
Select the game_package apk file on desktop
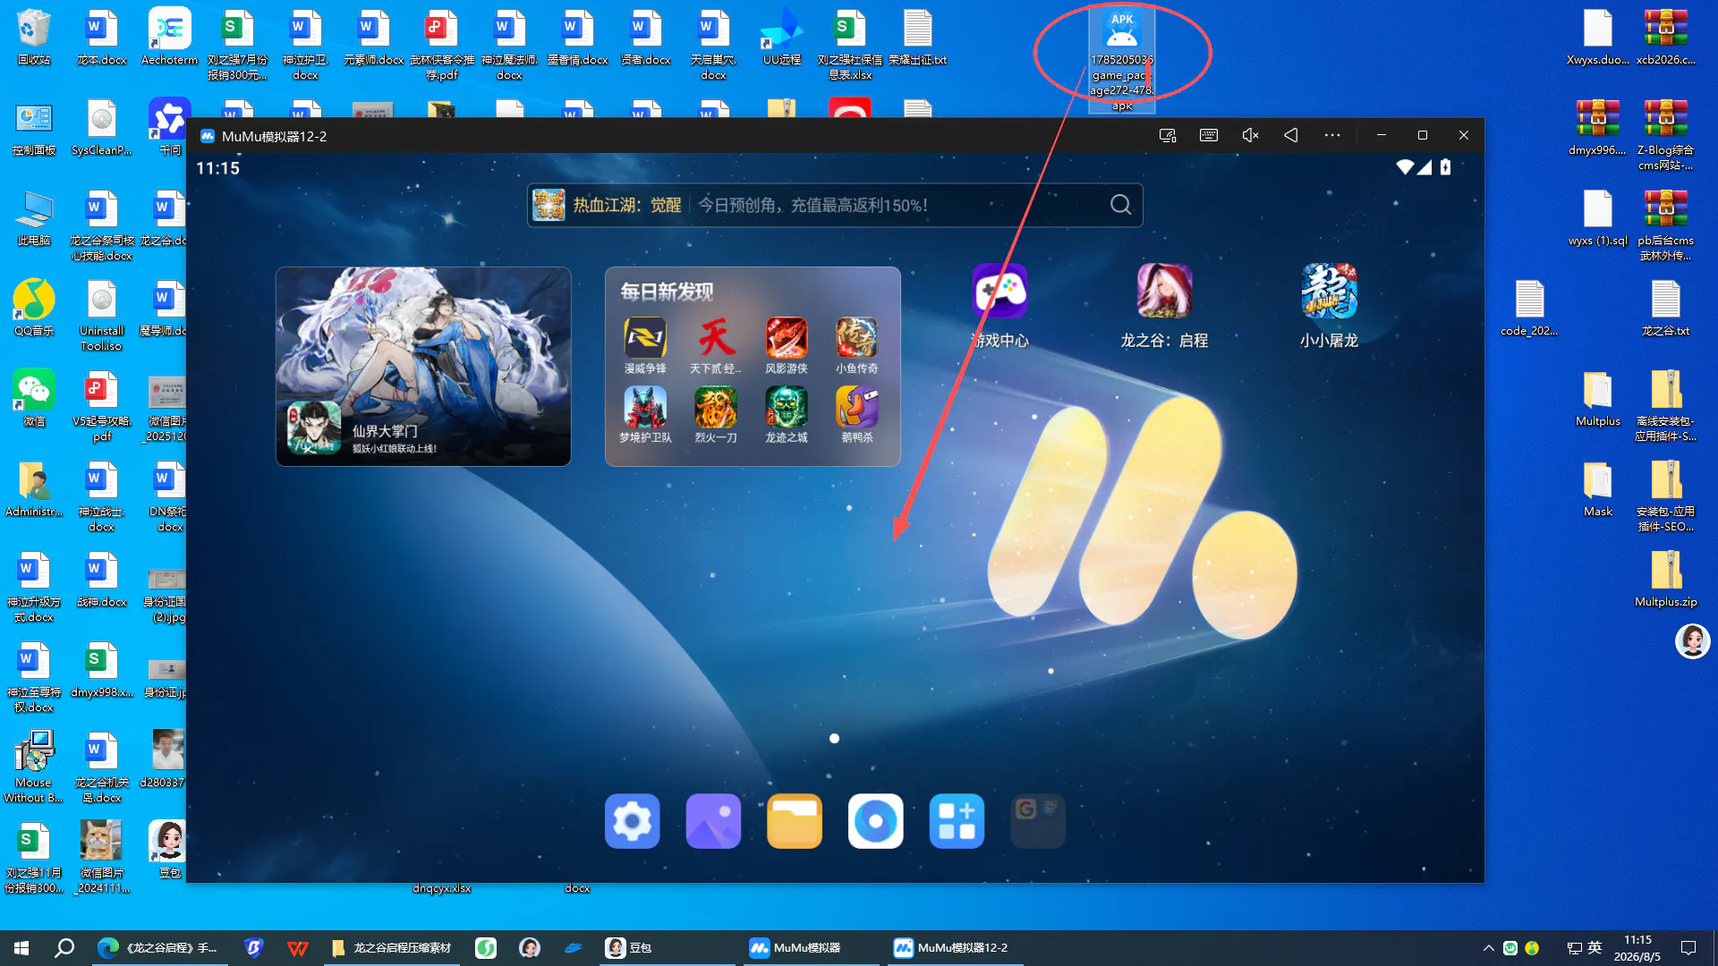click(1121, 59)
